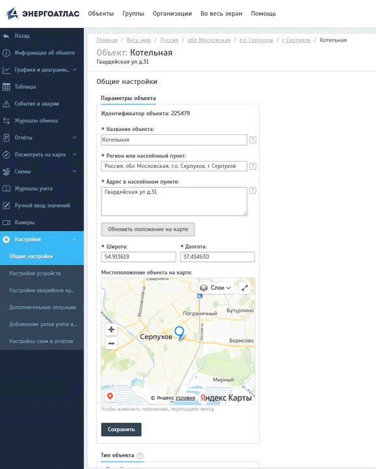Open the Слои layers dropdown on map
Image resolution: width=376 pixels, height=469 pixels.
(x=215, y=288)
